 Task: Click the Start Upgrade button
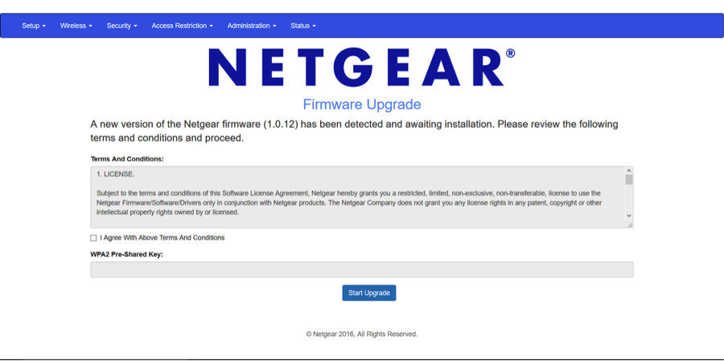coord(369,293)
